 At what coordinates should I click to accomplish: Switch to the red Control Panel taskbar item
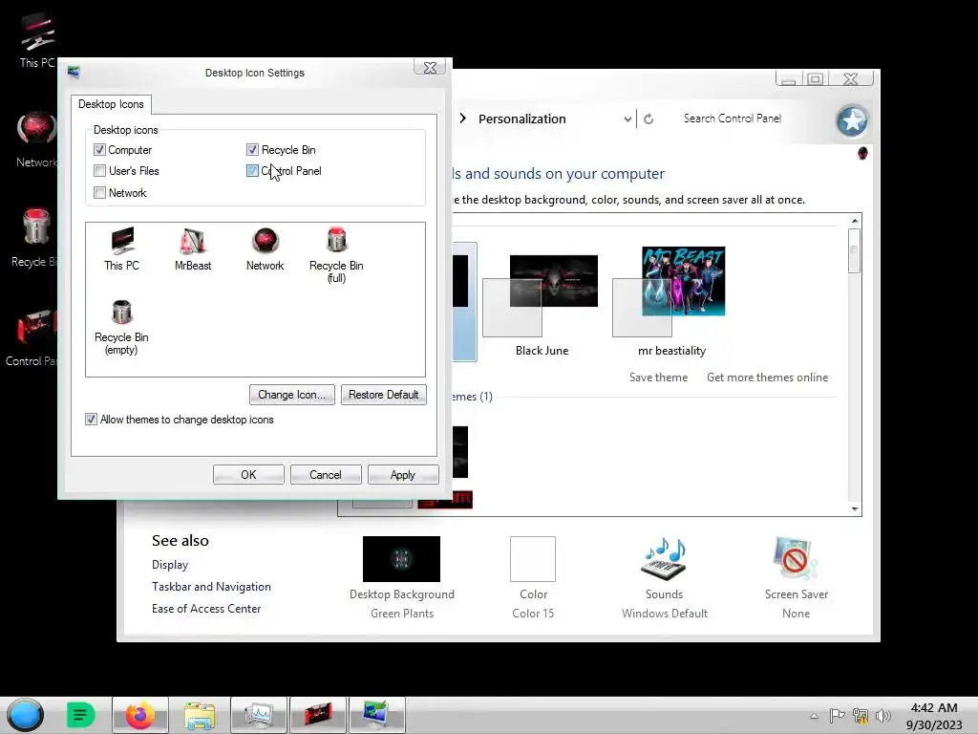click(317, 715)
